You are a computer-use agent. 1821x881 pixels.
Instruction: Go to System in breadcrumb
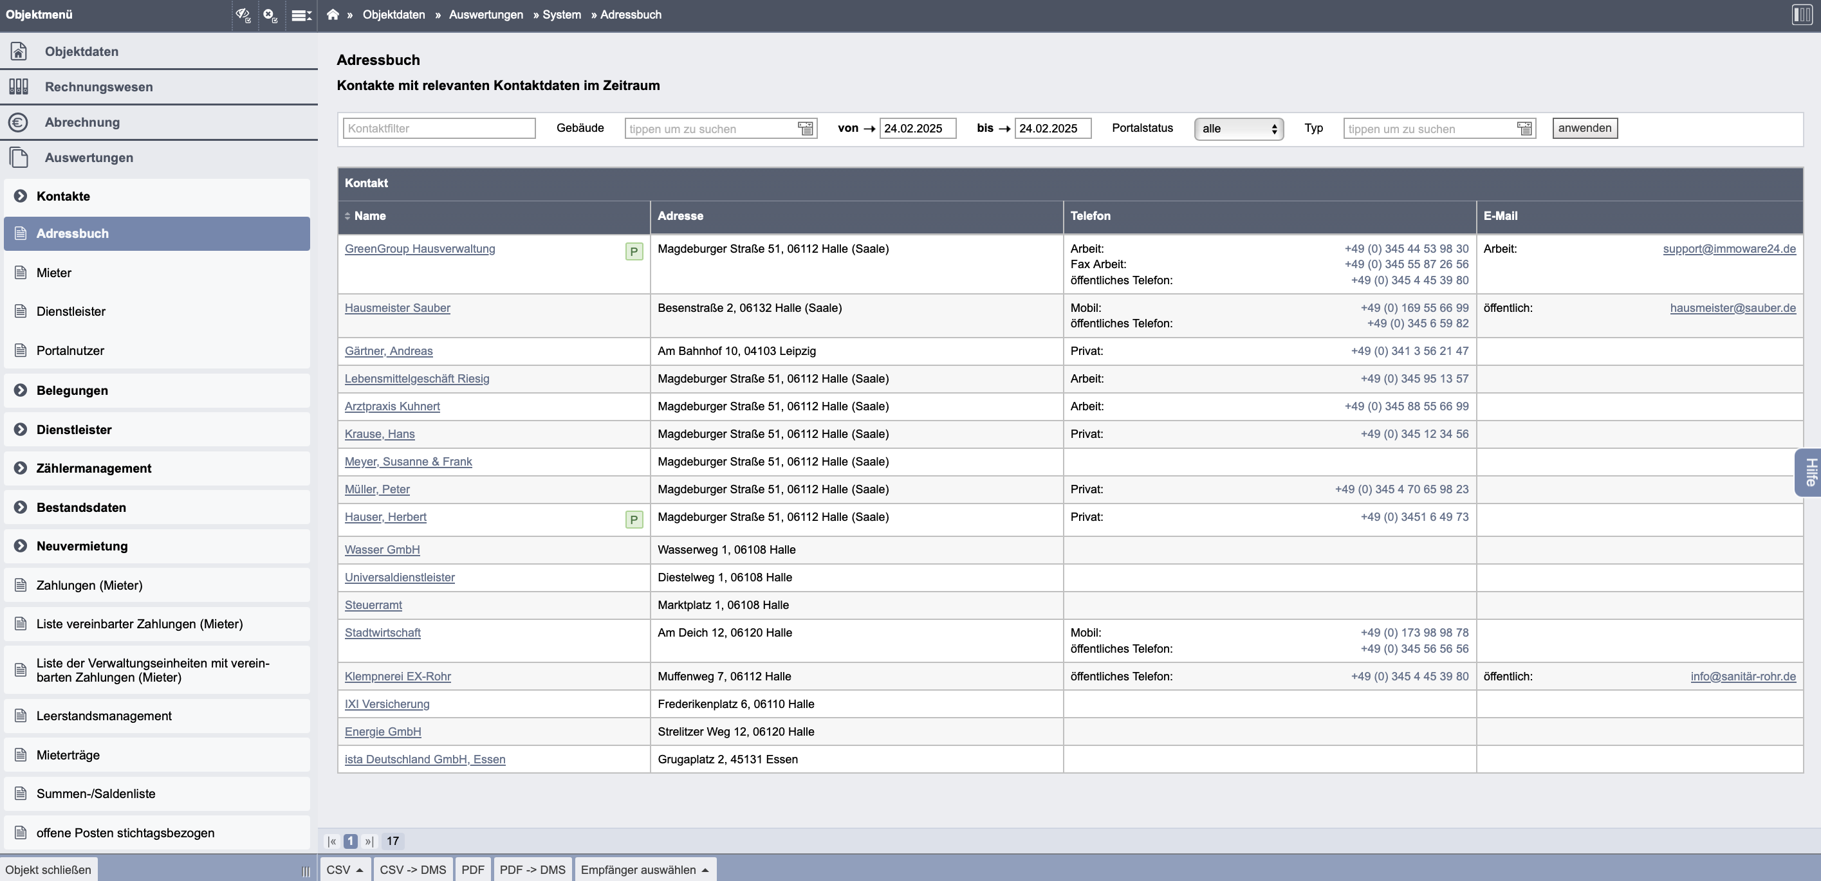point(562,15)
